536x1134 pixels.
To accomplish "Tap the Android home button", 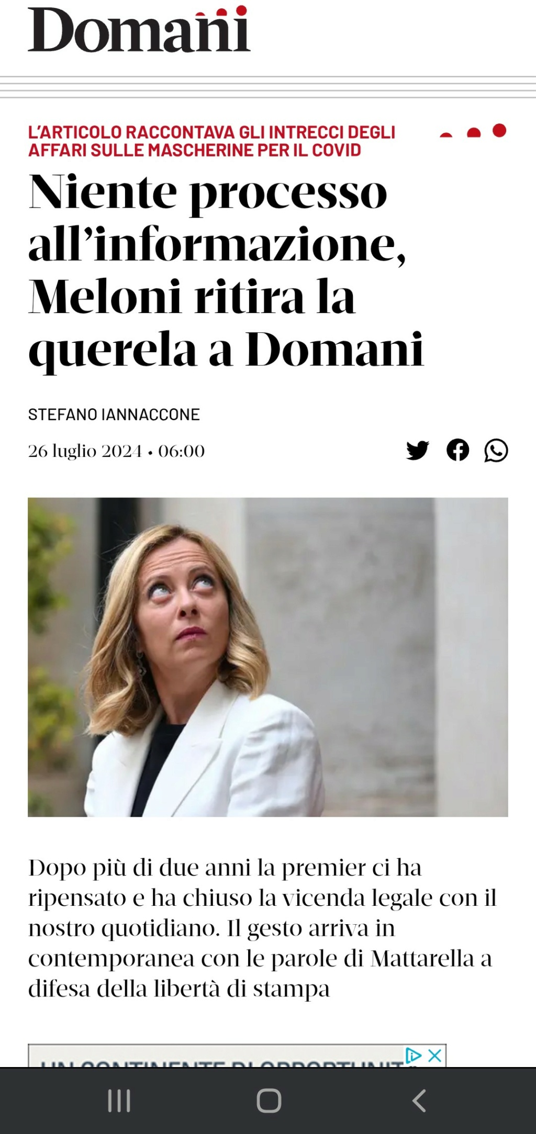I will [269, 1101].
